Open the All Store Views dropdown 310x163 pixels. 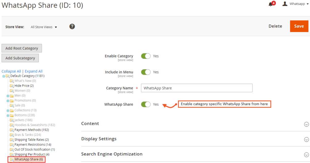[44, 27]
